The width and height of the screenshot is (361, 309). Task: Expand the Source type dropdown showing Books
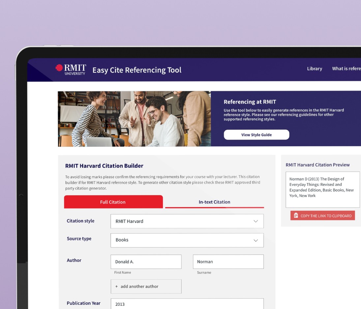[x=187, y=240]
